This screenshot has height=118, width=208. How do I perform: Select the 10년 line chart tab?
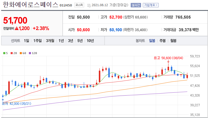click(90, 41)
